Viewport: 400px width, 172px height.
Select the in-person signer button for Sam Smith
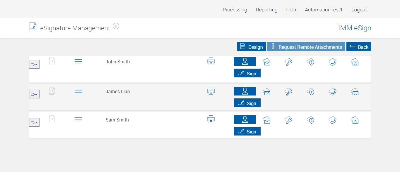(x=245, y=119)
